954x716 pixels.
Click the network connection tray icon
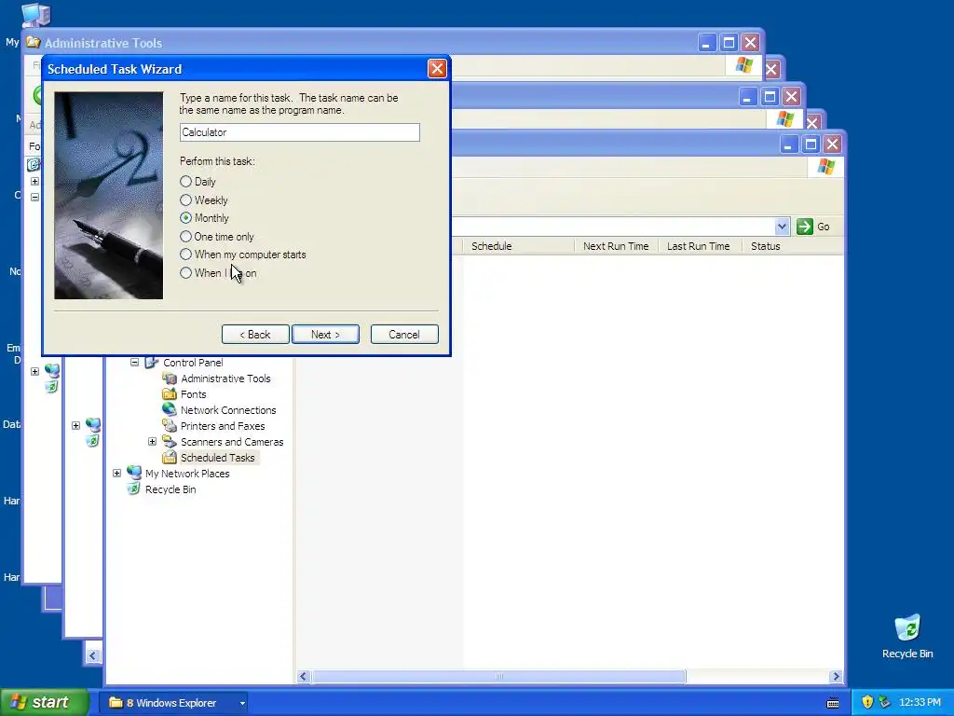885,703
